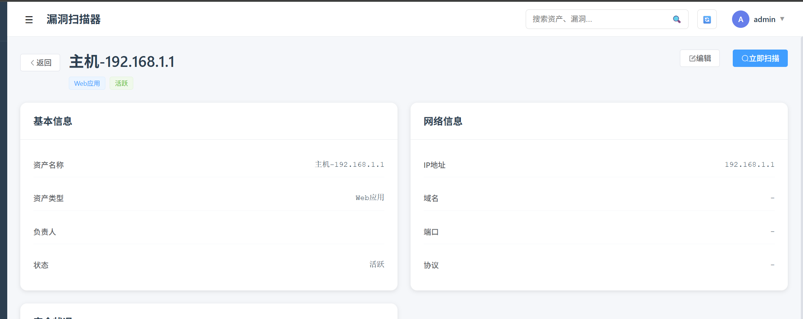The width and height of the screenshot is (803, 319).
Task: Start scan with 立即扫描 button
Action: coord(760,58)
